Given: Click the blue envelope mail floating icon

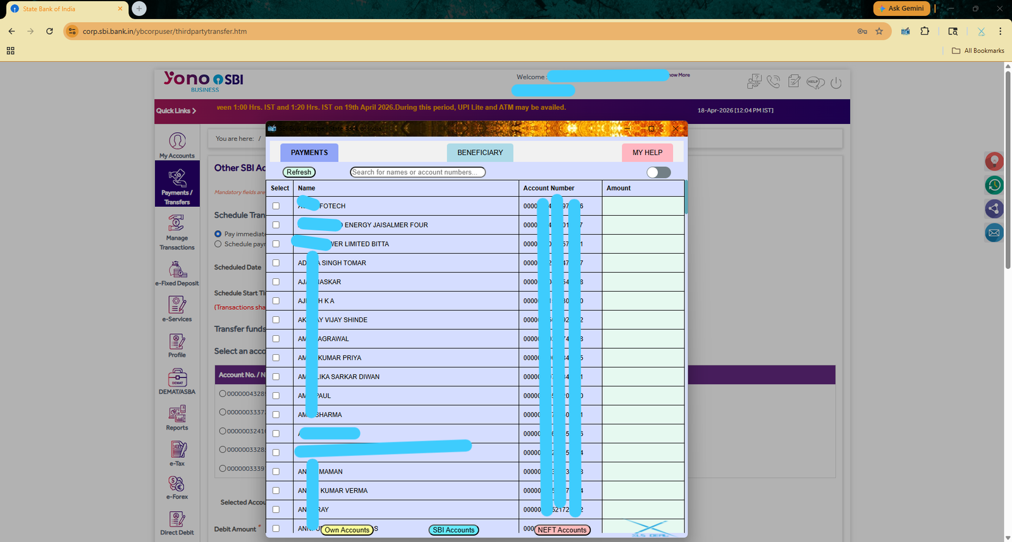Looking at the screenshot, I should tap(994, 233).
